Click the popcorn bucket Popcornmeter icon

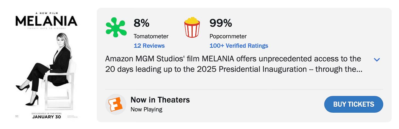(192, 27)
